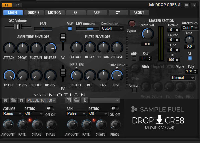Image resolution: width=200 pixels, height=143 pixels.
Task: Open the Tube Drive distortion type selector
Action: pyautogui.click(x=117, y=66)
